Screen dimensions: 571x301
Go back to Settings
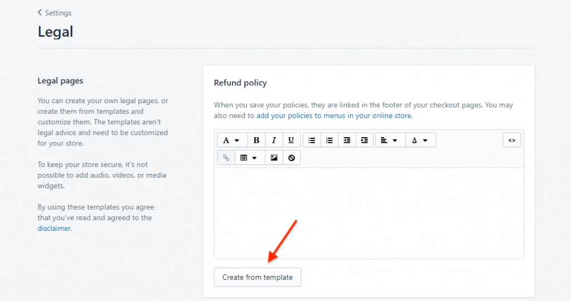[55, 13]
